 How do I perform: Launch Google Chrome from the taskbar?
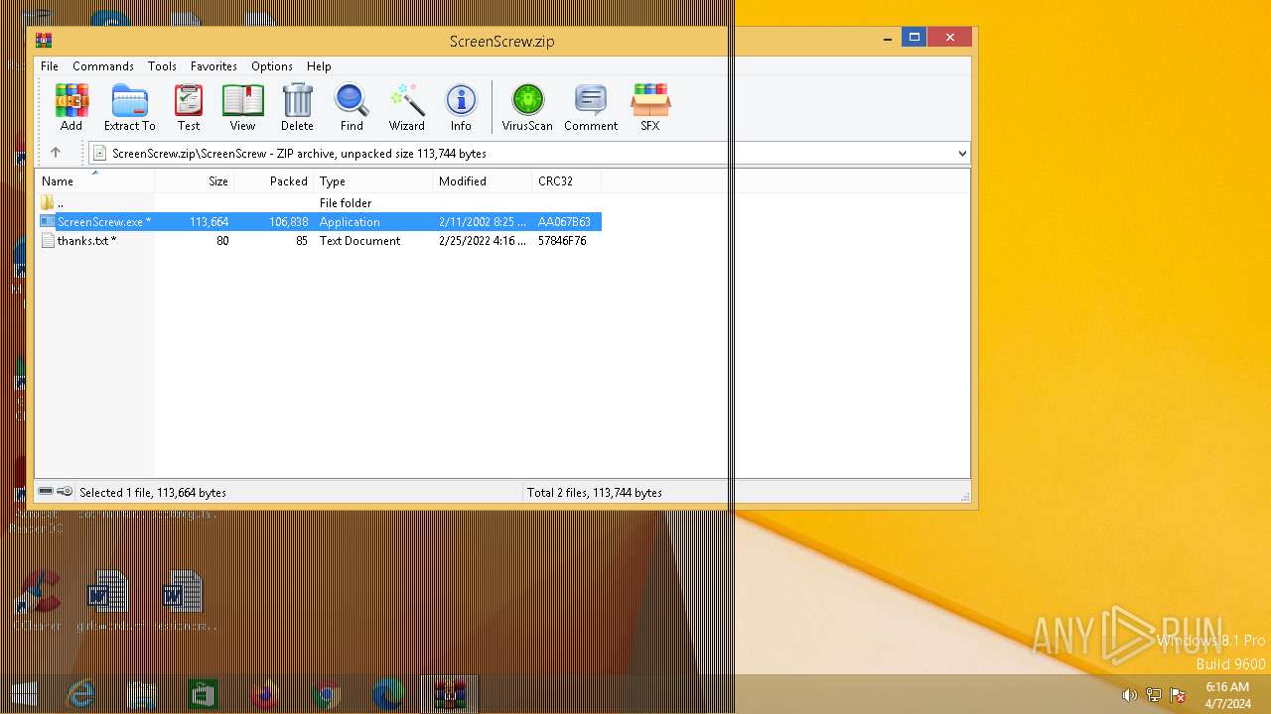[326, 695]
